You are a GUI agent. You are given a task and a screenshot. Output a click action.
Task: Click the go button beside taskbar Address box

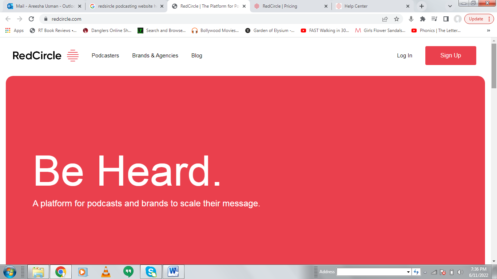416,272
